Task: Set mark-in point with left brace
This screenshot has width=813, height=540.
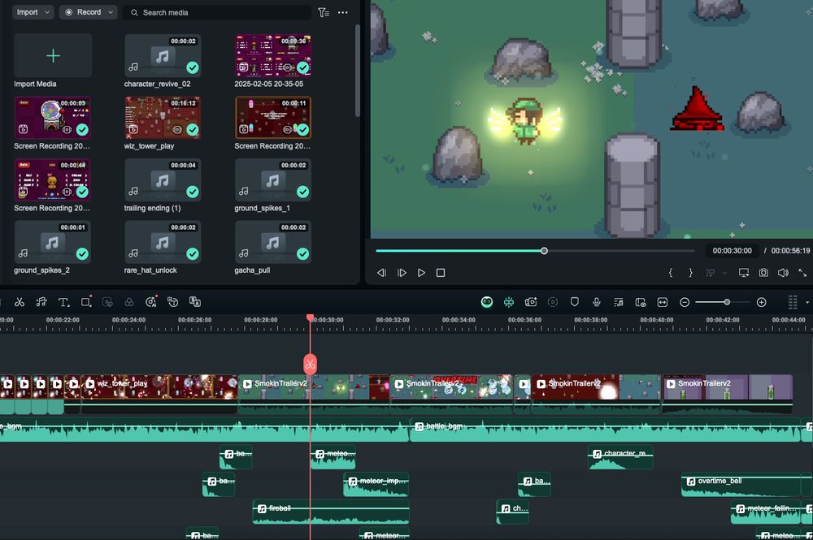Action: pyautogui.click(x=671, y=272)
